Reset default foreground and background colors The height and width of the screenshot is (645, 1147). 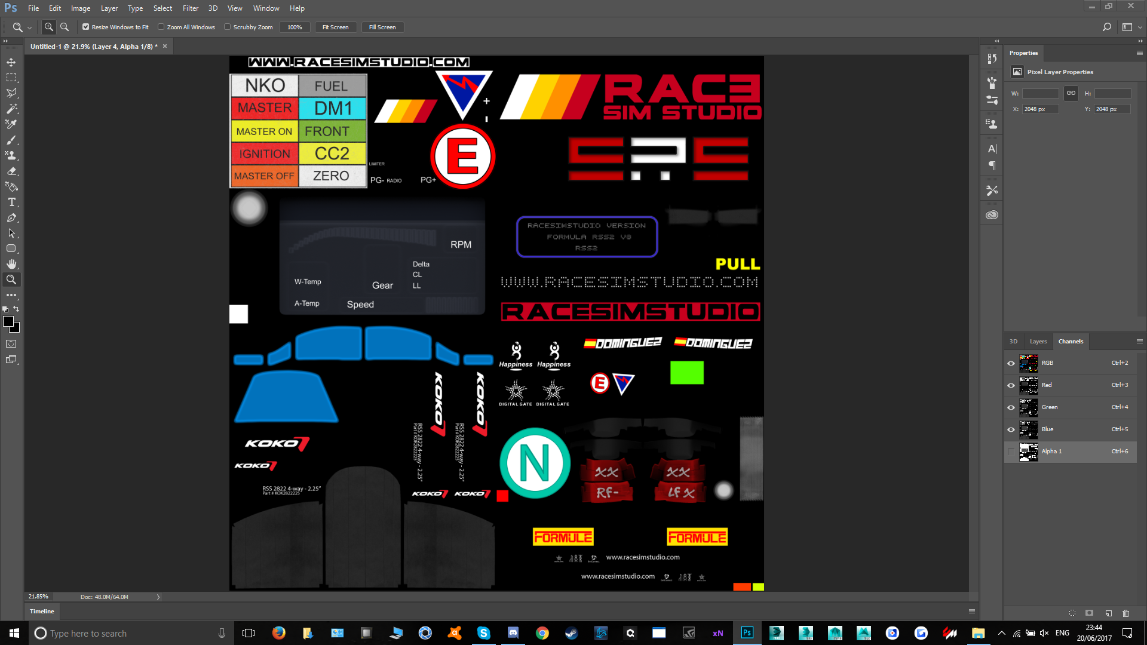point(5,309)
